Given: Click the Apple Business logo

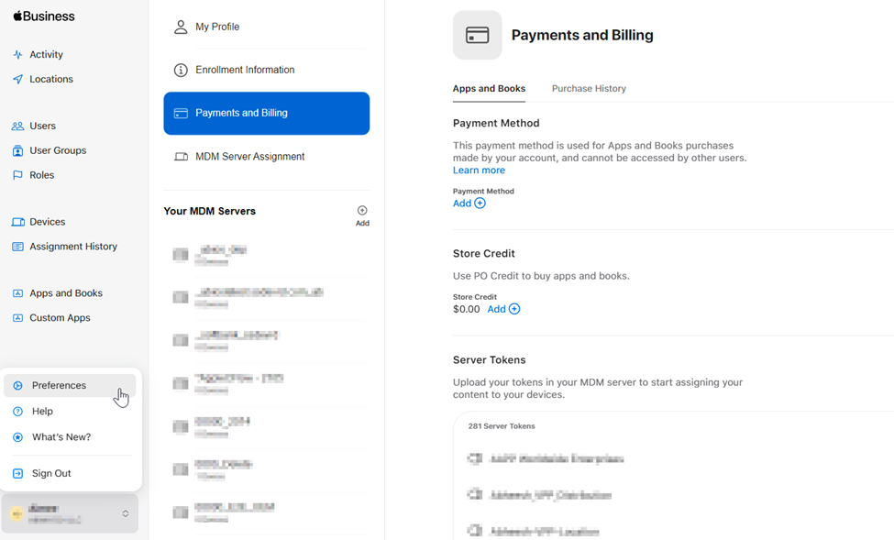Looking at the screenshot, I should click(44, 16).
